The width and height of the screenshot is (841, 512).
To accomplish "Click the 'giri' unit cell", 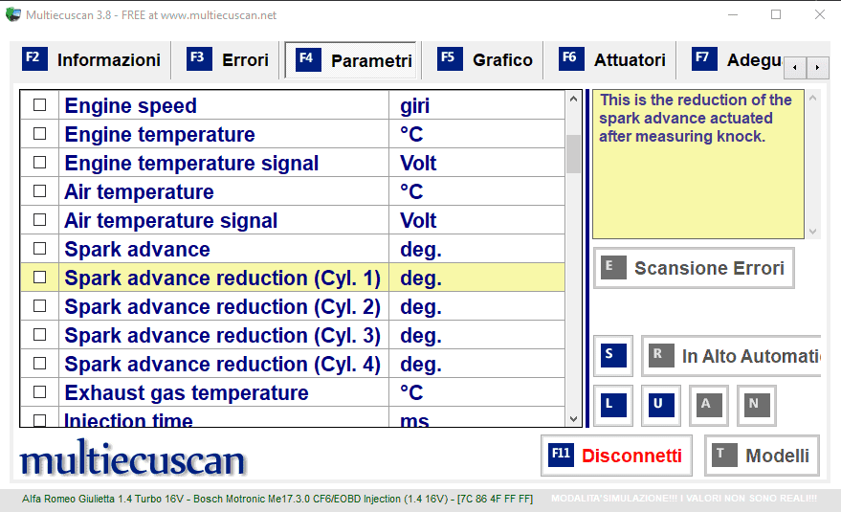I will pyautogui.click(x=476, y=105).
